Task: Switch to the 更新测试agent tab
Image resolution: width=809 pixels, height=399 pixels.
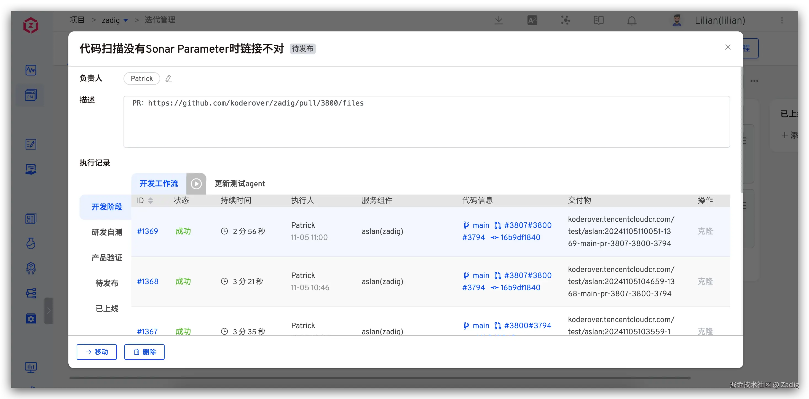Action: (x=240, y=184)
